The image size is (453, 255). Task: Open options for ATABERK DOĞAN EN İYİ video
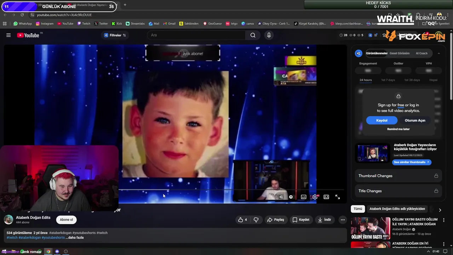444,244
